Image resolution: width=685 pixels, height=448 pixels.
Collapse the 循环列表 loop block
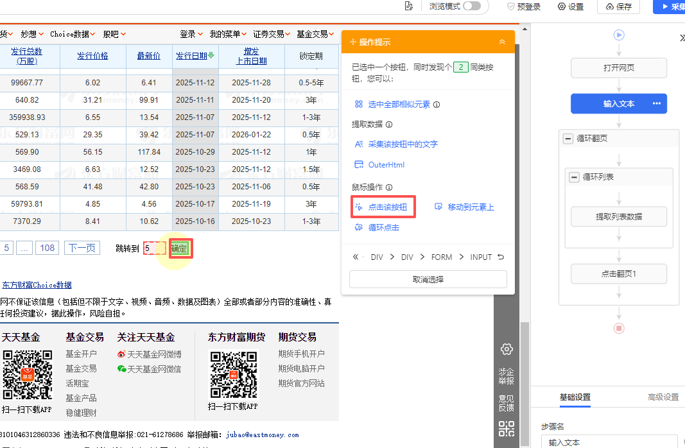[574, 177]
